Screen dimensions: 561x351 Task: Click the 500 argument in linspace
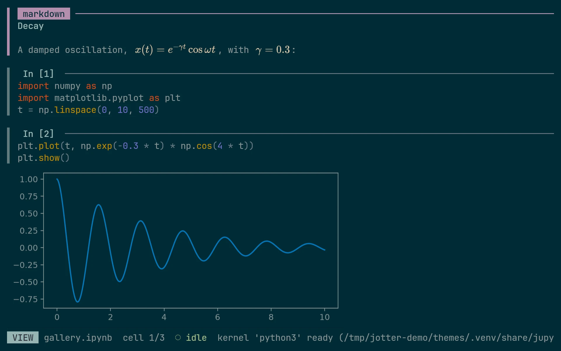(x=146, y=110)
